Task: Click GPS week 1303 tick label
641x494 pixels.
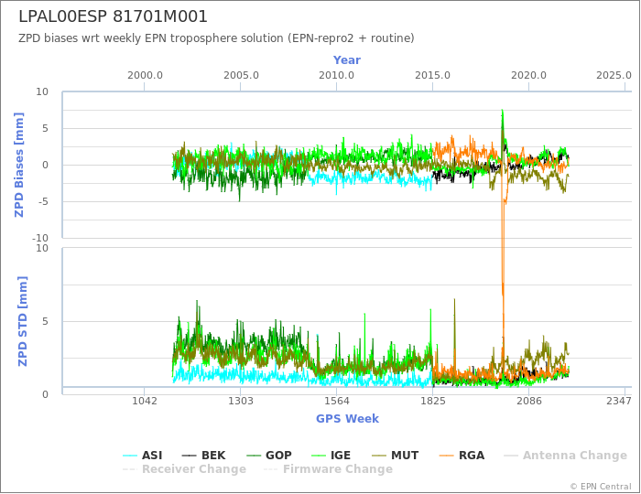Action: click(x=240, y=401)
